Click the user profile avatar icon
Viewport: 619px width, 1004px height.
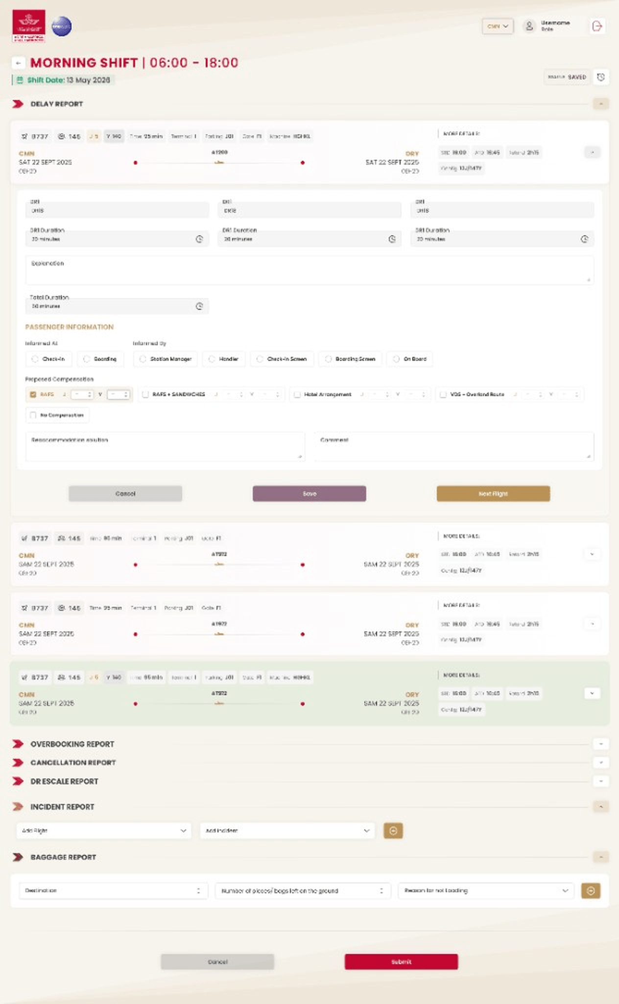529,26
